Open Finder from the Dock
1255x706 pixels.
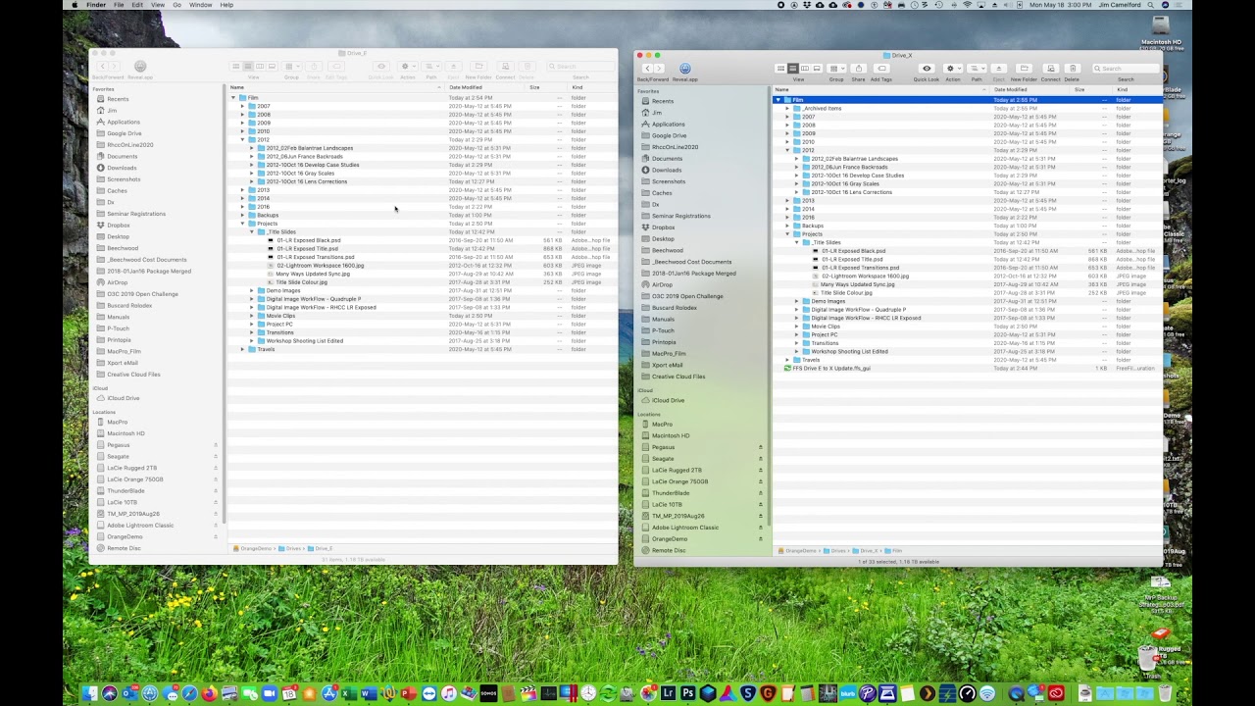click(x=91, y=693)
